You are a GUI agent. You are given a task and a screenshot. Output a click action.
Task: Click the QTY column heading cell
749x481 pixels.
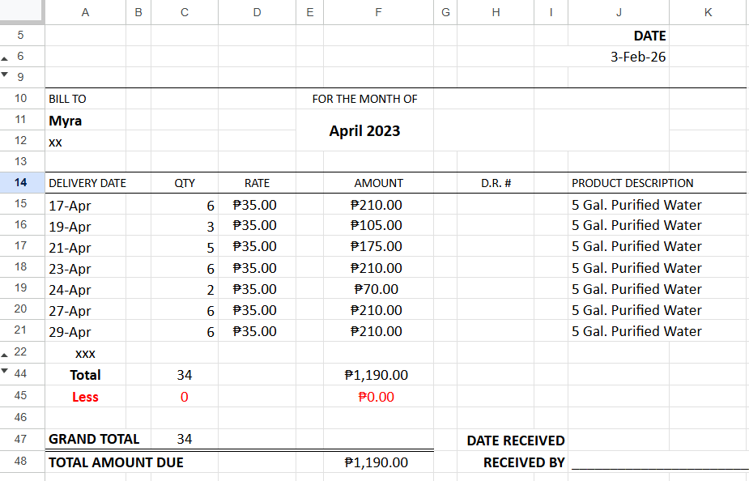pyautogui.click(x=184, y=183)
